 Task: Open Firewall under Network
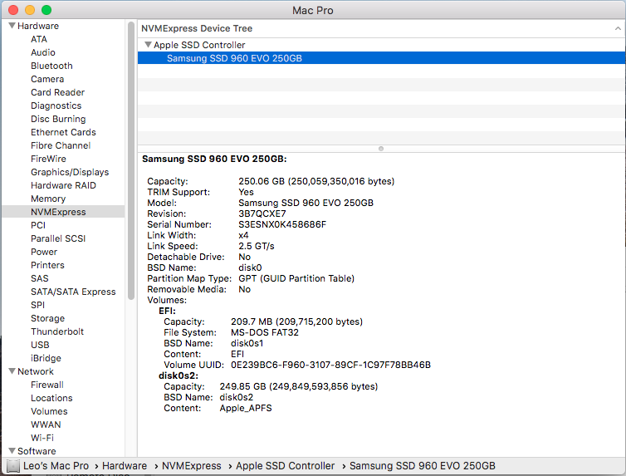(47, 385)
